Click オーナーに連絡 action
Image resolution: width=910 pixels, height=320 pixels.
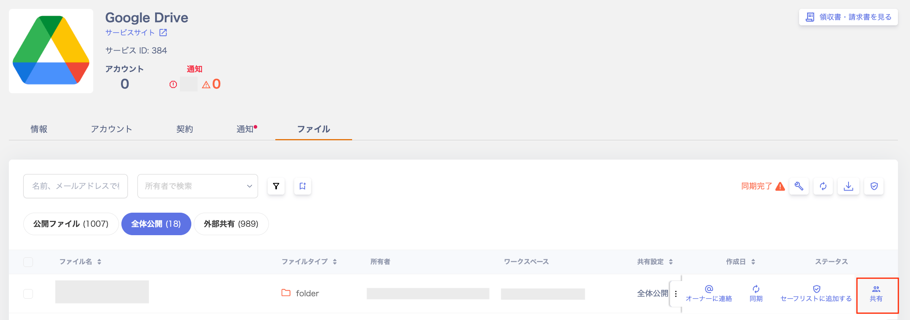(709, 294)
